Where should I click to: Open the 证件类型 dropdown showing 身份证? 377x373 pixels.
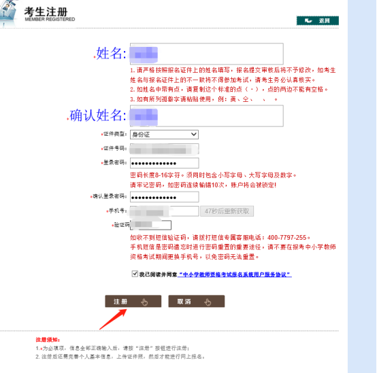(164, 135)
